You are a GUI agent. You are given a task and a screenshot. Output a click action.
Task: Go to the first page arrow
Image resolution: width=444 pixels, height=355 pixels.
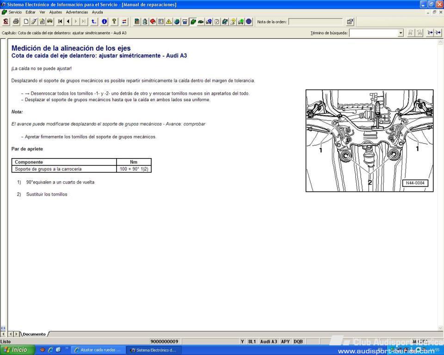pyautogui.click(x=60, y=22)
